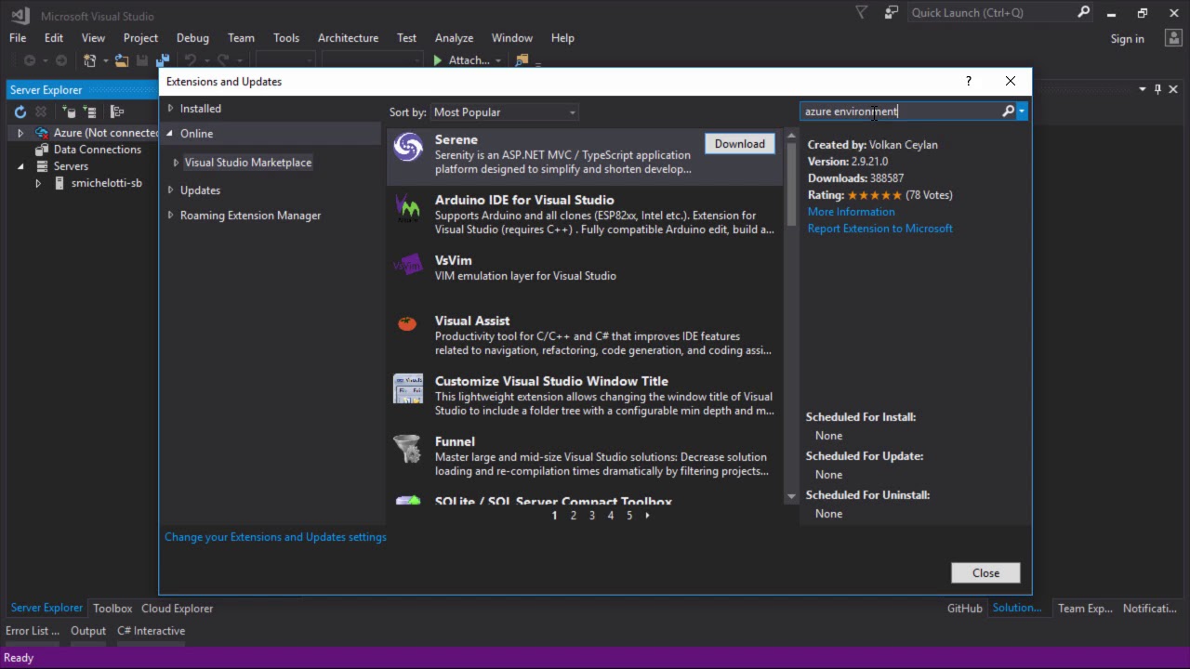Click the Funnel extension icon
The width and height of the screenshot is (1190, 669).
click(407, 449)
